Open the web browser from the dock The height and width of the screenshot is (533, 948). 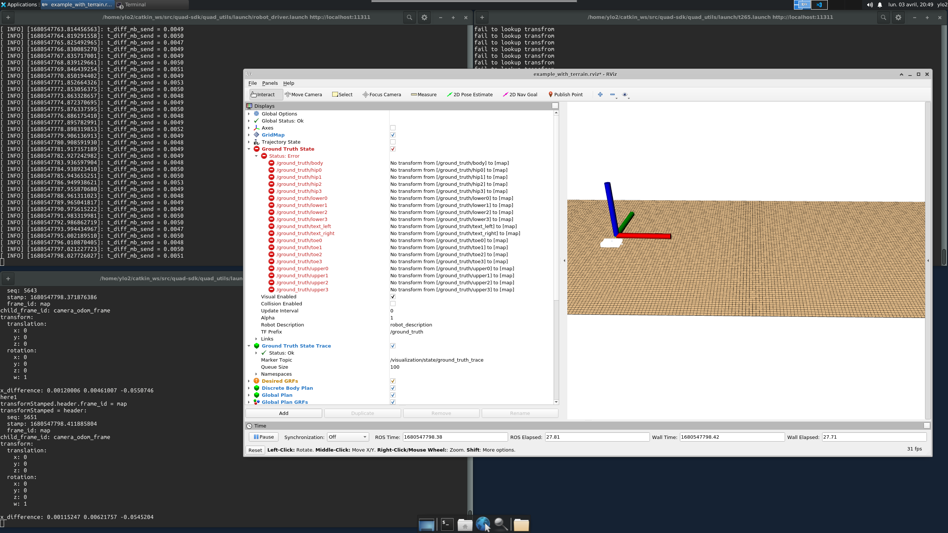pos(482,524)
